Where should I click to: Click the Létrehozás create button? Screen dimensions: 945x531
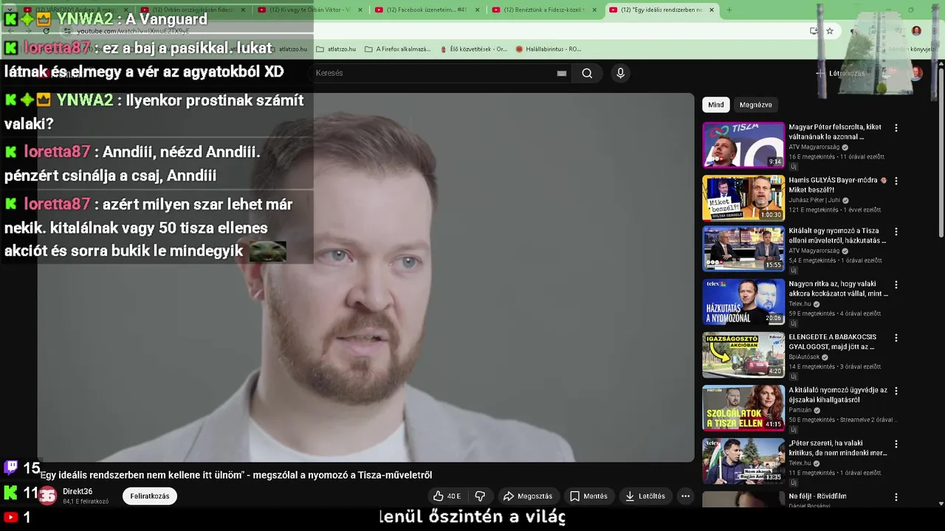click(840, 73)
